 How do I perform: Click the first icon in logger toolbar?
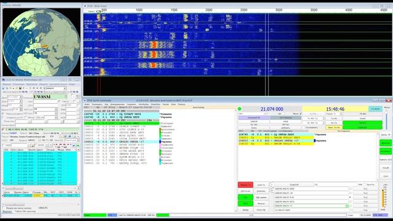(3, 88)
